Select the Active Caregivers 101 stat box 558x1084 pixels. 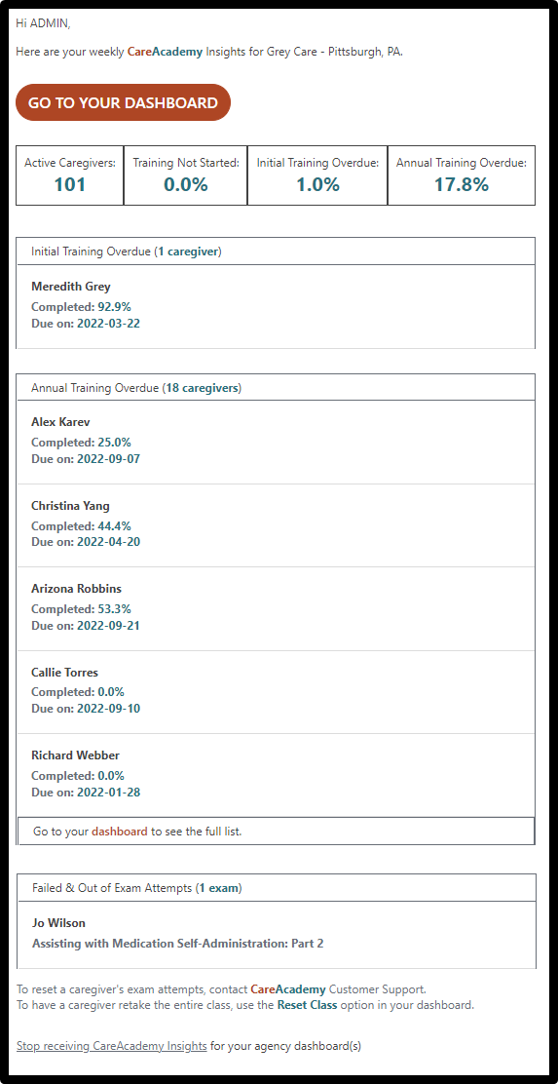pos(70,174)
